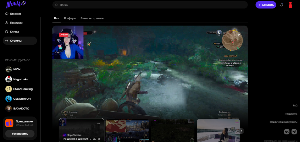Go to Клипы section
This screenshot has width=300, height=142.
(x=12, y=32)
